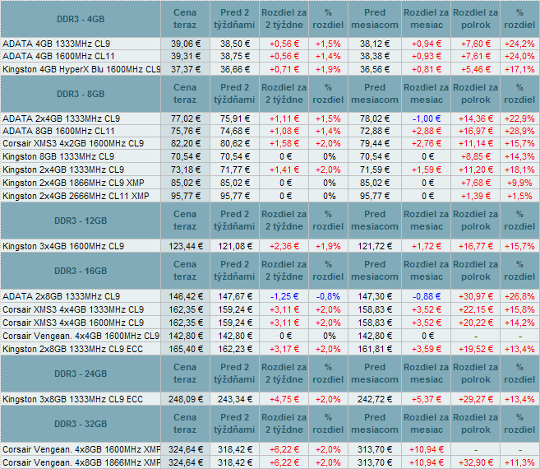Click the +9,9% half-year percent cell
The width and height of the screenshot is (540, 469).
519,183
